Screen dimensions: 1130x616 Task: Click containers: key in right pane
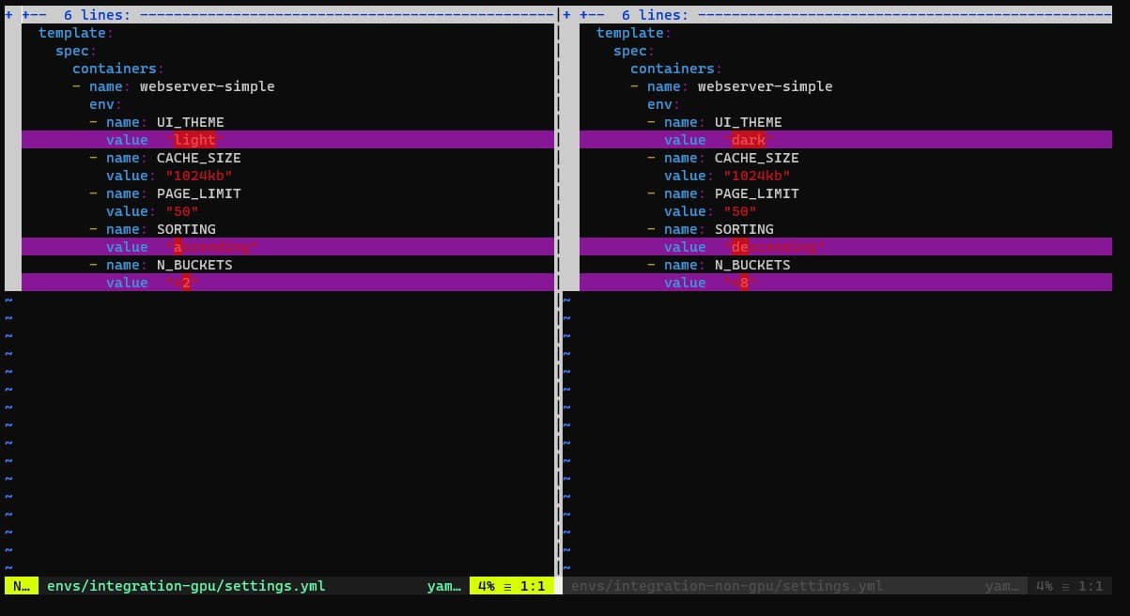click(x=676, y=69)
